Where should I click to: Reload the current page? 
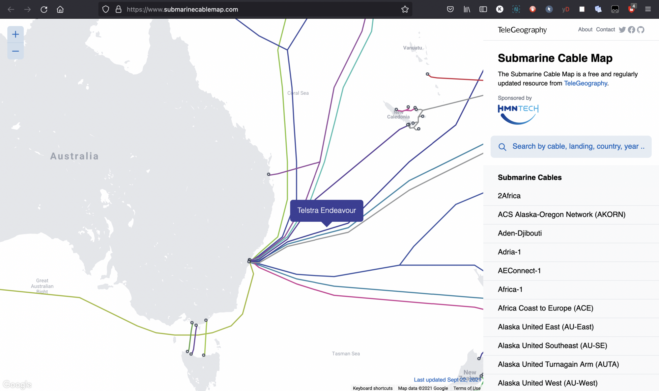tap(44, 9)
